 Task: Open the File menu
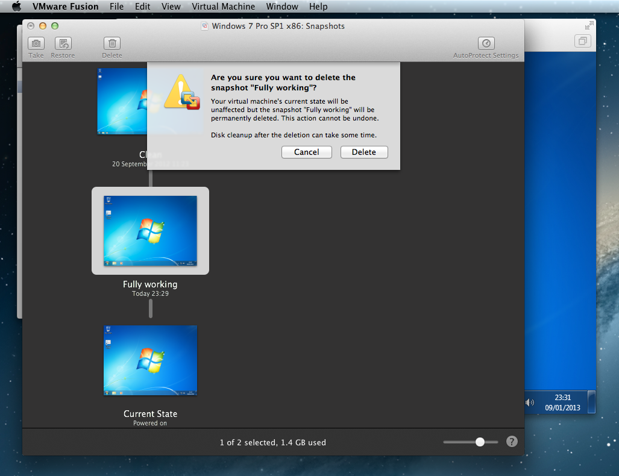[x=117, y=7]
